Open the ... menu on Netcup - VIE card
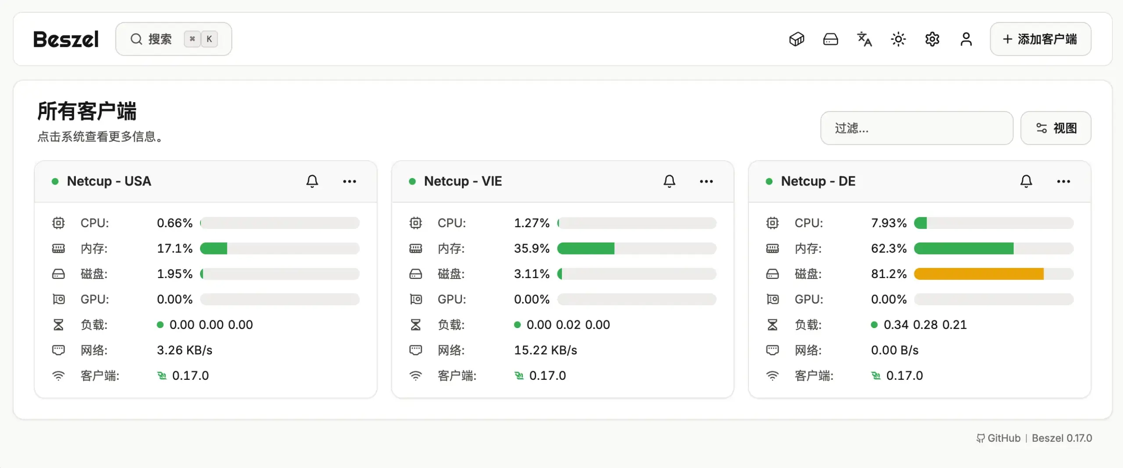Viewport: 1123px width, 468px height. coord(706,181)
